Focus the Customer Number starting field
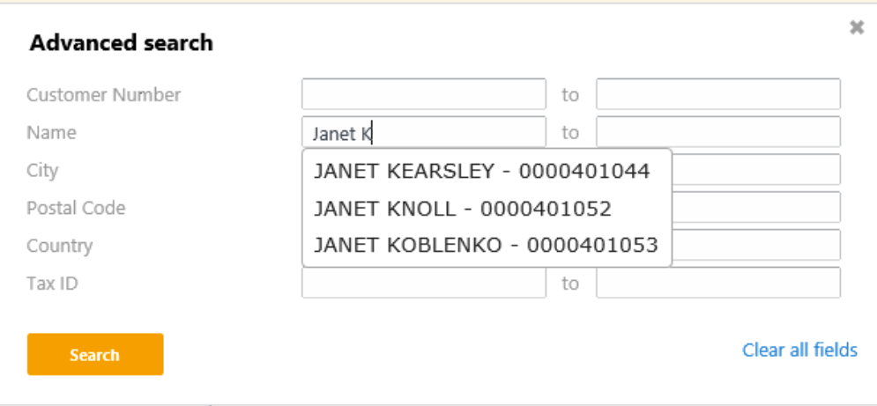877x406 pixels. 423,94
